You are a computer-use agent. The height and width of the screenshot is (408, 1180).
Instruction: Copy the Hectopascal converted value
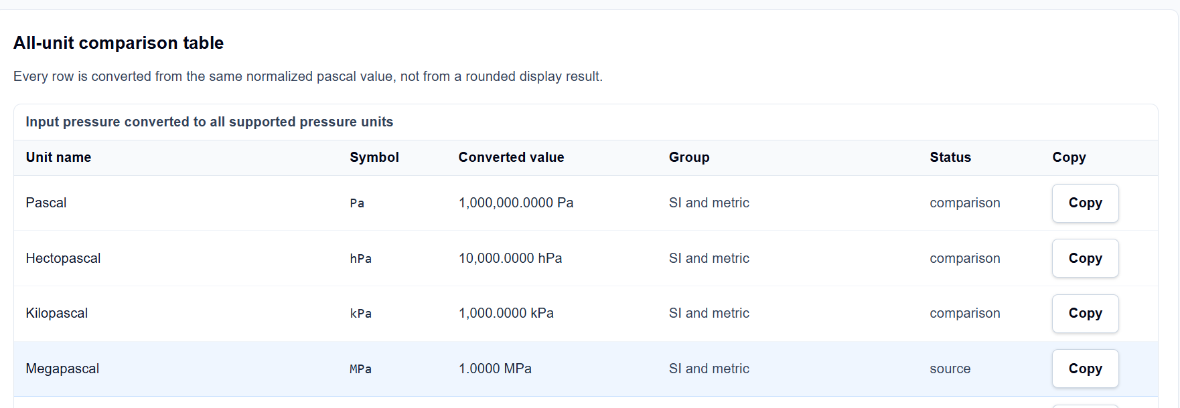1085,258
